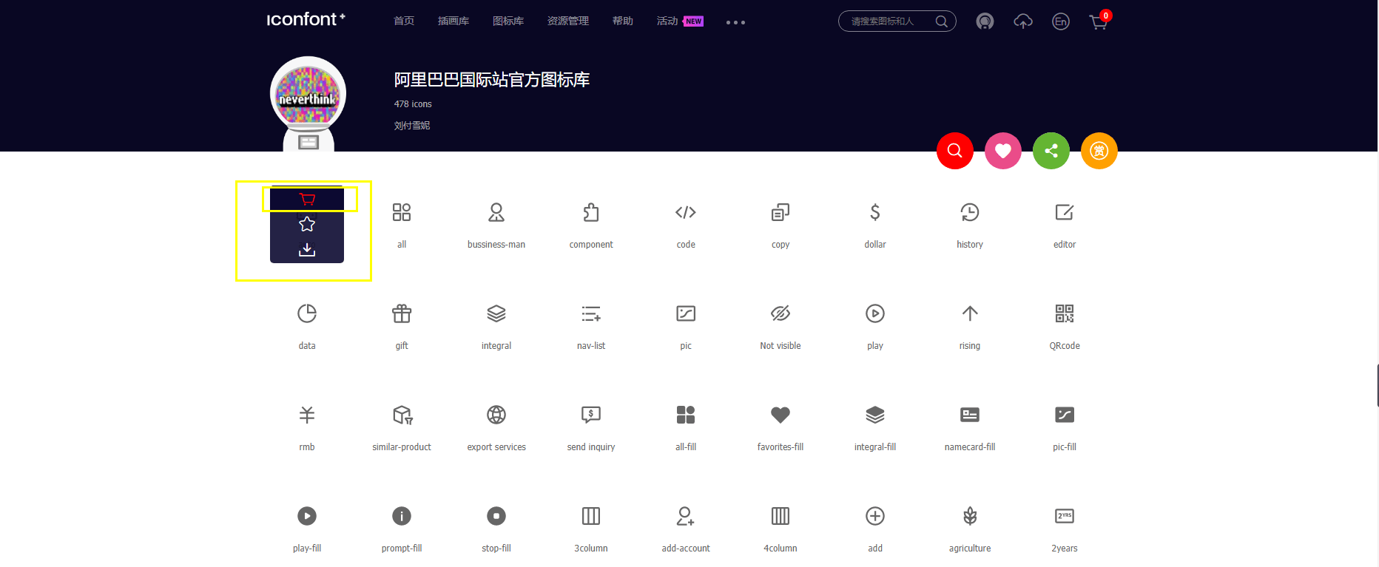Pick the 4column icon
The height and width of the screenshot is (567, 1379).
point(780,516)
